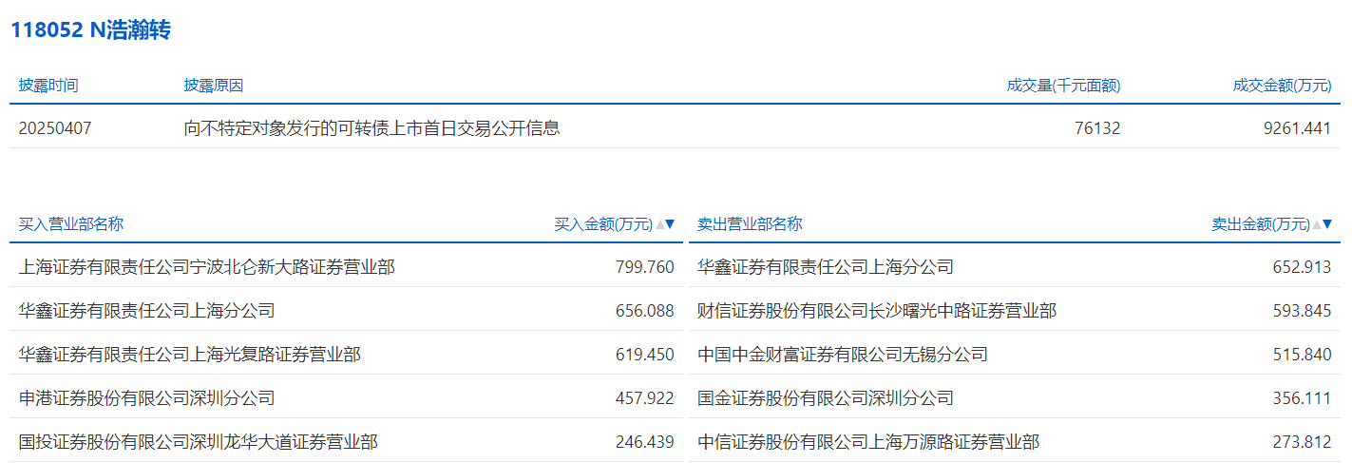
Task: Click seller 中信证券上海万源路证券营业部
Action: [x=867, y=442]
